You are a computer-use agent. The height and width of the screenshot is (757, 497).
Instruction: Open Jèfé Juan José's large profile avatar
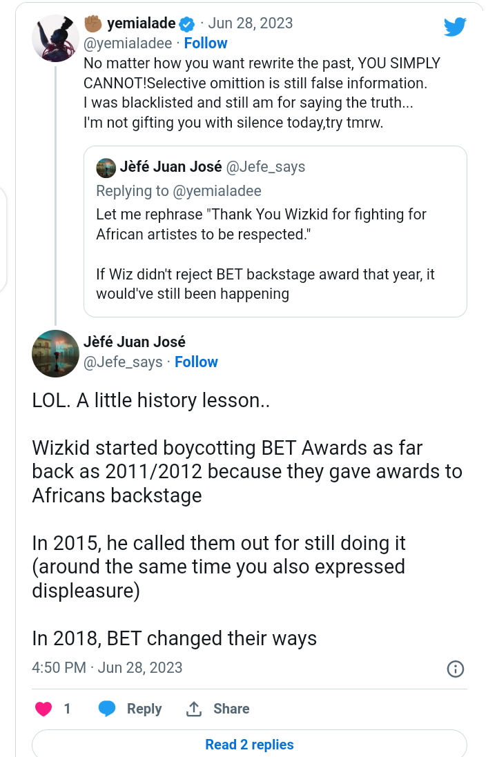pyautogui.click(x=55, y=353)
